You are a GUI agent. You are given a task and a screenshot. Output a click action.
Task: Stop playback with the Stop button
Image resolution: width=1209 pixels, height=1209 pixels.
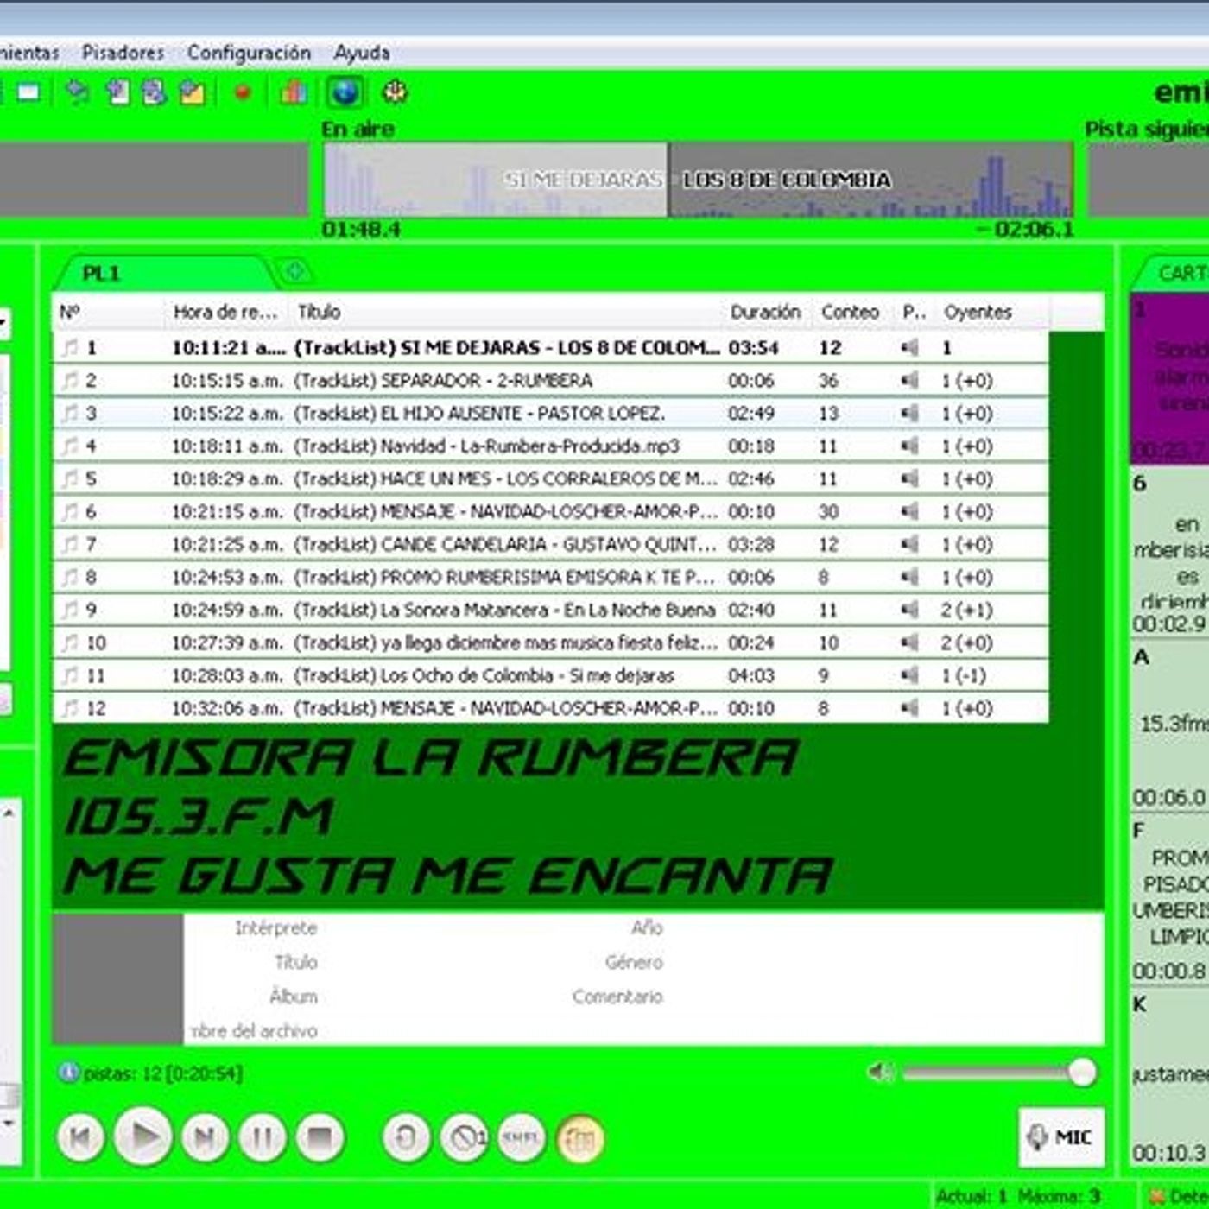[320, 1137]
